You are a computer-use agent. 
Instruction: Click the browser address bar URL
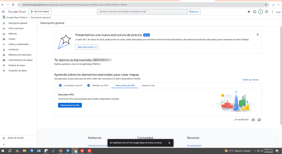(x=75, y=5)
